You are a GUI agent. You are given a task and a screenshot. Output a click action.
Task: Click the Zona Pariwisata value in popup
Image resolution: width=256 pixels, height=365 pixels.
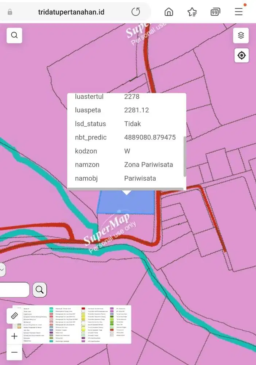click(148, 165)
